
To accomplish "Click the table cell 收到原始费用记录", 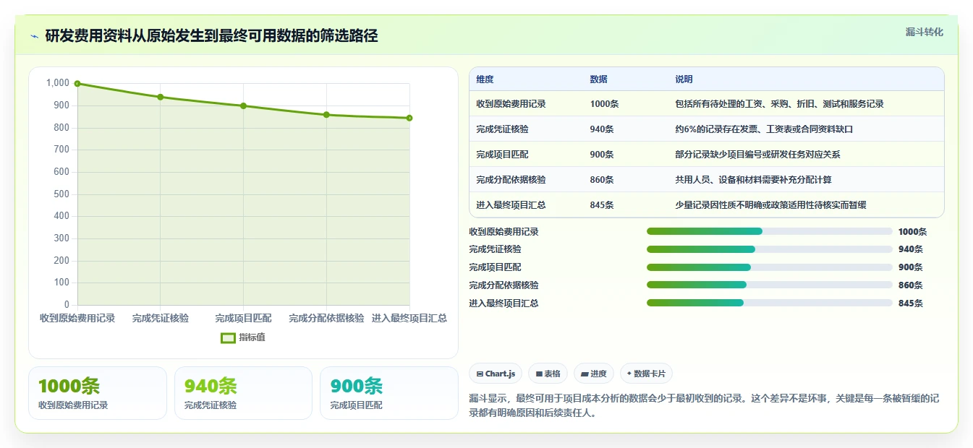I will click(x=511, y=104).
